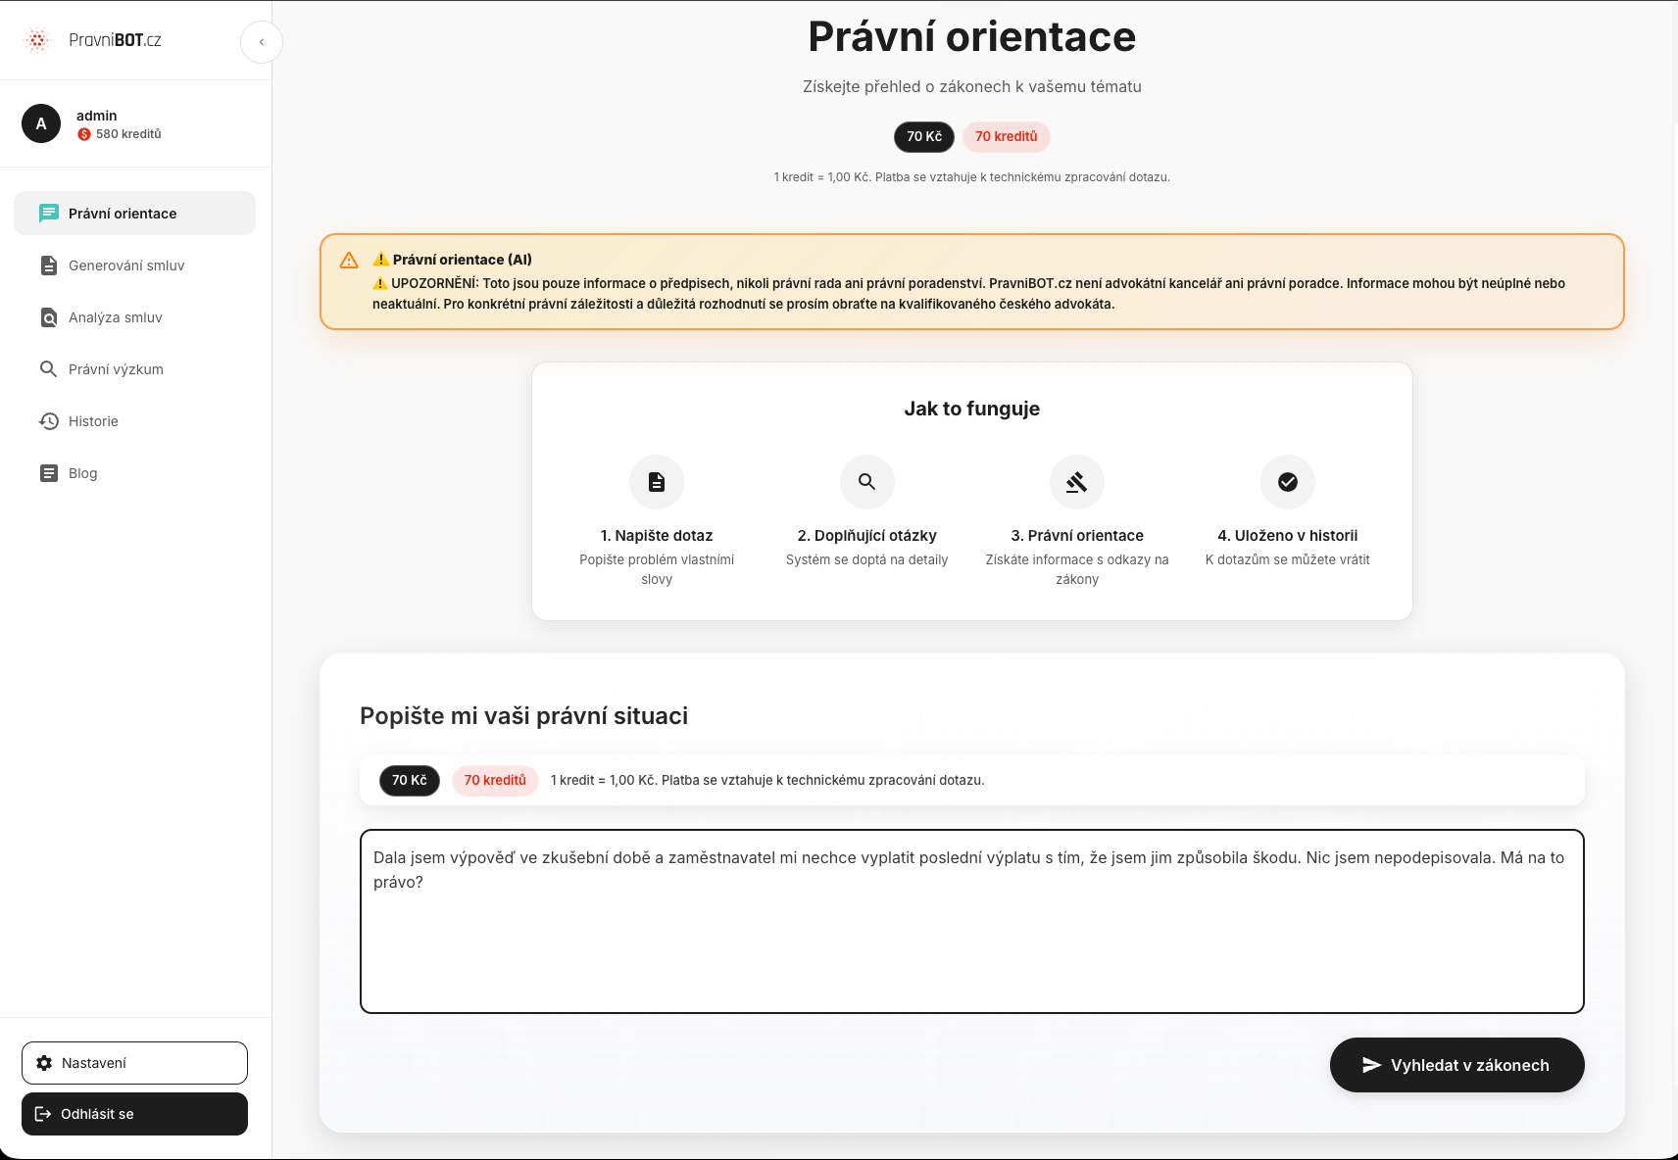
Task: Click the checkmark icon above Uloženo v historii
Action: [1287, 481]
